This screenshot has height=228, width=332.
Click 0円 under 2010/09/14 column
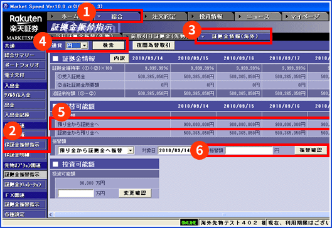pyautogui.click(x=164, y=85)
